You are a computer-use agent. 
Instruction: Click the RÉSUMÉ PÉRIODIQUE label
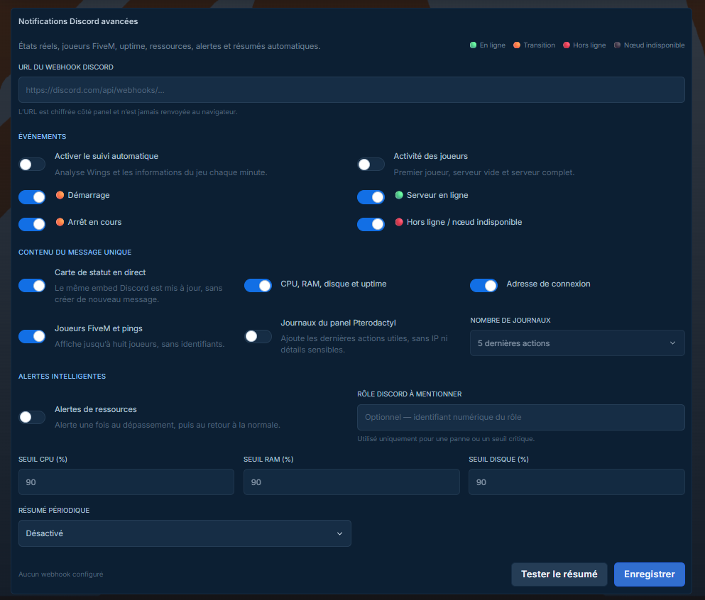pyautogui.click(x=54, y=510)
